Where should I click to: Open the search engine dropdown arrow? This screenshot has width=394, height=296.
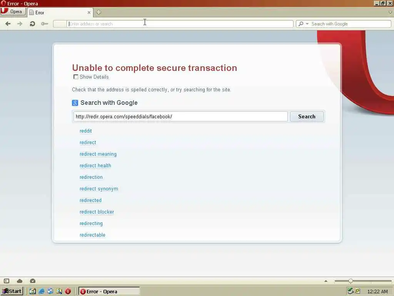pos(307,24)
